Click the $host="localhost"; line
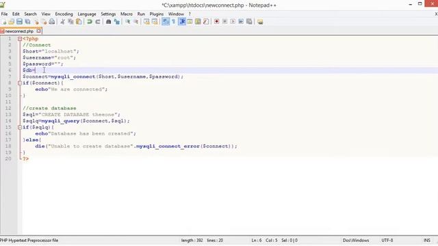Screen dimensions: 438x246 (x=51, y=51)
